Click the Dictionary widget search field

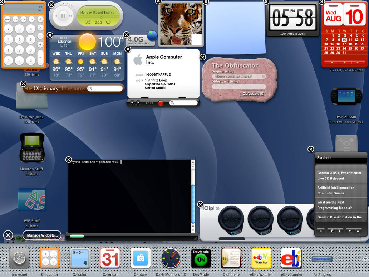tap(105, 88)
